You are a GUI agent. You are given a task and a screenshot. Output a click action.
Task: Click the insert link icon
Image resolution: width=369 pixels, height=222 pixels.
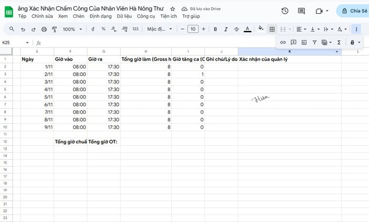283,42
